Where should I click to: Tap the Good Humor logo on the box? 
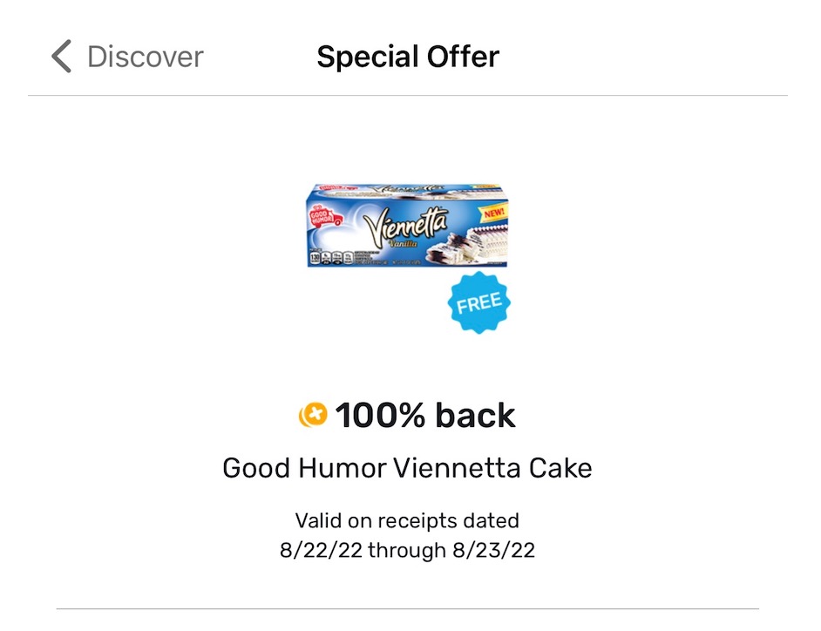click(x=322, y=217)
